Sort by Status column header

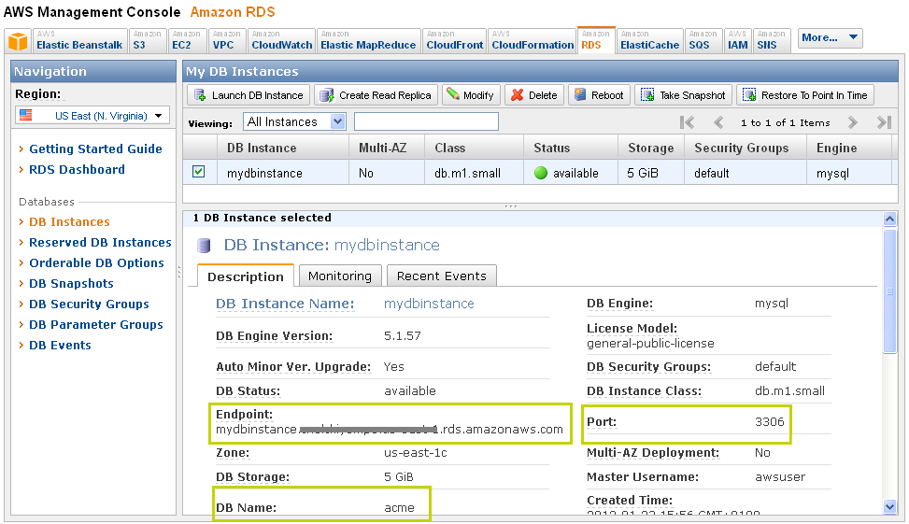tap(571, 148)
